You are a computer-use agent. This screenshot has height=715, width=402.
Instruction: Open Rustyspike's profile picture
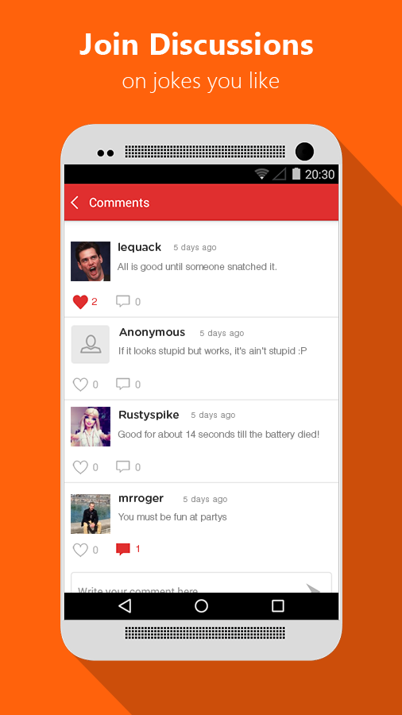[x=91, y=427]
